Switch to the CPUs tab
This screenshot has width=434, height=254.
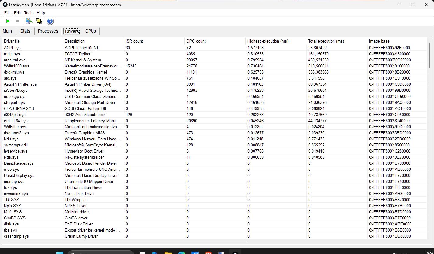90,31
